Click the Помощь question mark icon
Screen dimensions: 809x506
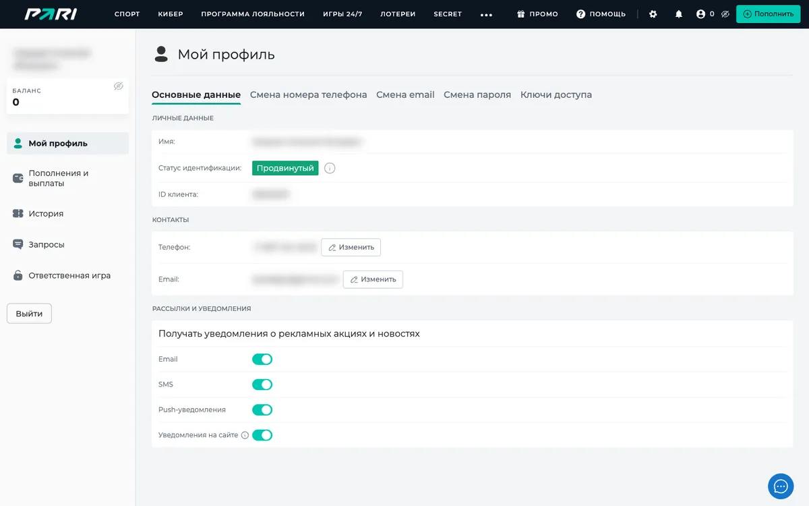pos(581,14)
